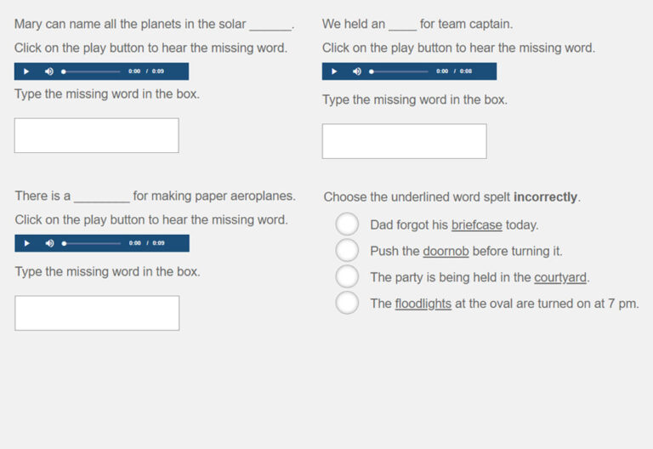
Task: Click the underlined word briefcase
Action: [476, 225]
